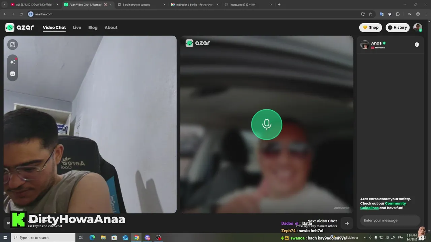Open the Community Guidelines link
Screen dimensions: 431x242
[384, 205]
